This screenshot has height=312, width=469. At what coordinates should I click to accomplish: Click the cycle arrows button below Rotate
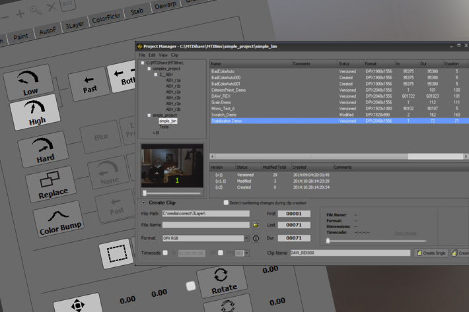point(228,305)
